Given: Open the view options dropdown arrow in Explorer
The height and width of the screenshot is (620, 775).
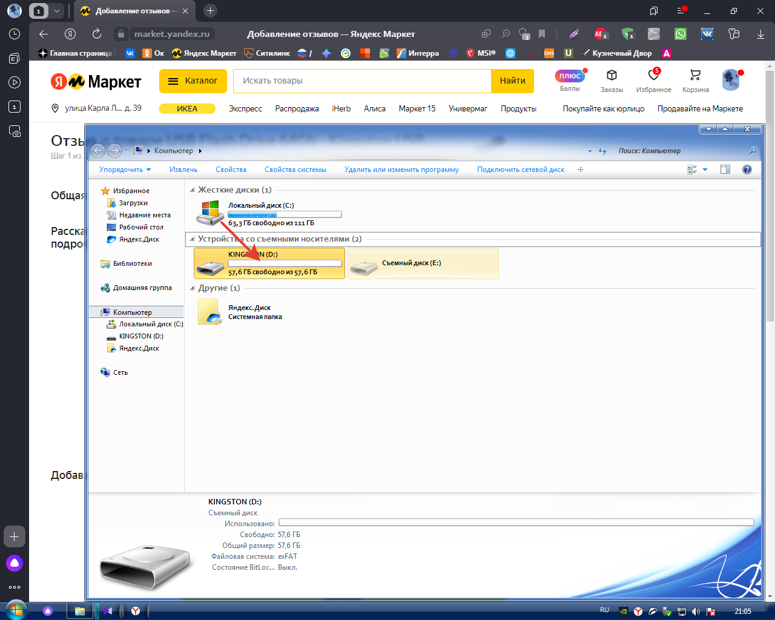Looking at the screenshot, I should pos(705,170).
